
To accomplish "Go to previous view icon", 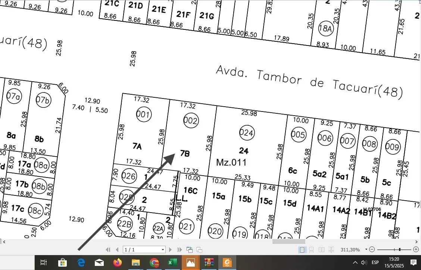I will 190,249.
